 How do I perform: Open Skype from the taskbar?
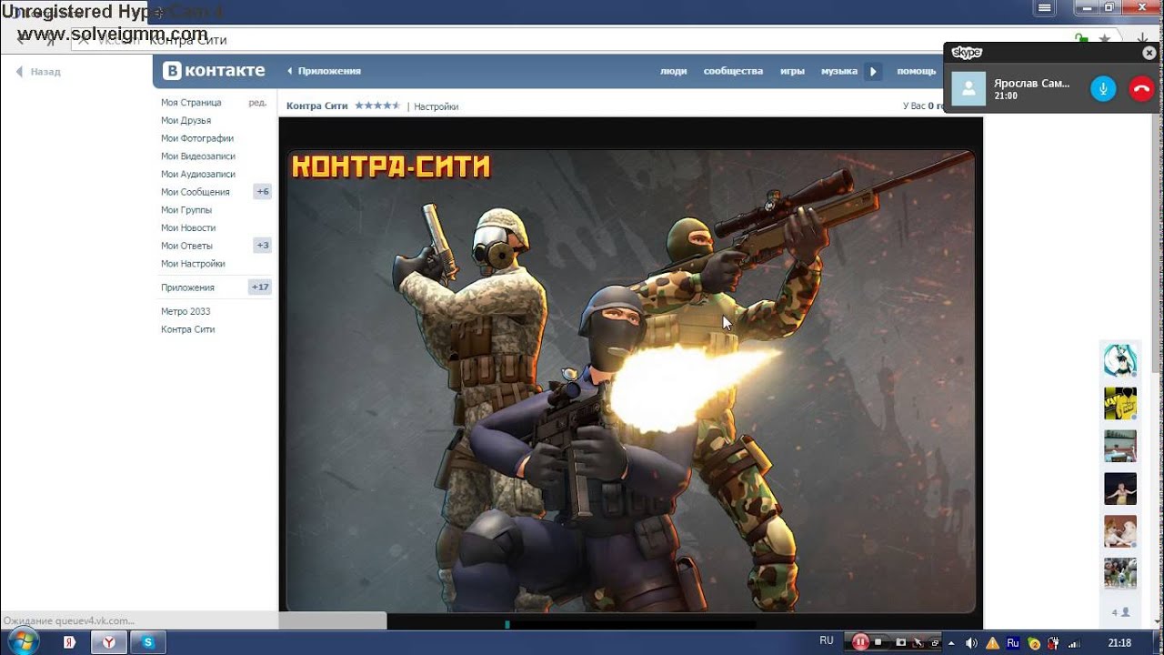click(148, 642)
